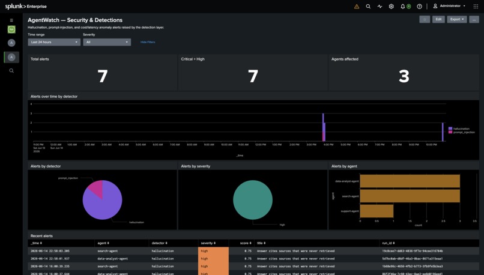This screenshot has height=275, width=484.
Task: Click timestamp 2026-06-14 16:00:39.235
Action: point(50,266)
